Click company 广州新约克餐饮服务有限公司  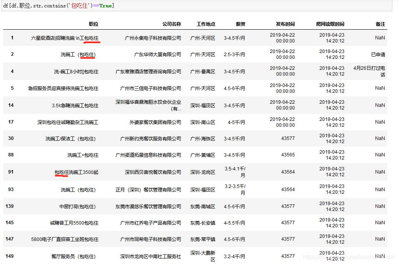[x=151, y=138]
